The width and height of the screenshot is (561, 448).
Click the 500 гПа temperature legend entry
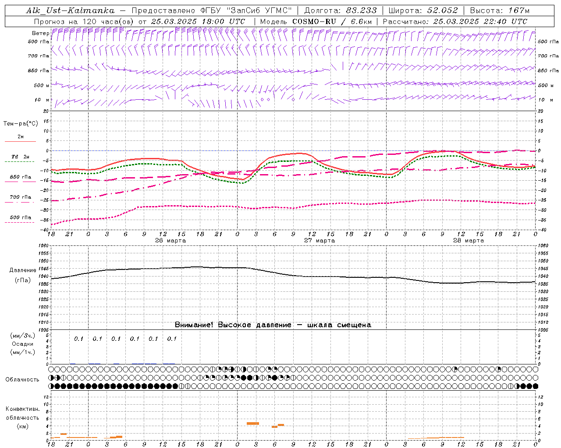pyautogui.click(x=20, y=217)
